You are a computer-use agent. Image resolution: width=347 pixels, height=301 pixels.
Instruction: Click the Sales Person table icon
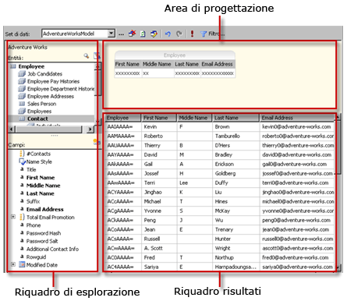(x=22, y=104)
